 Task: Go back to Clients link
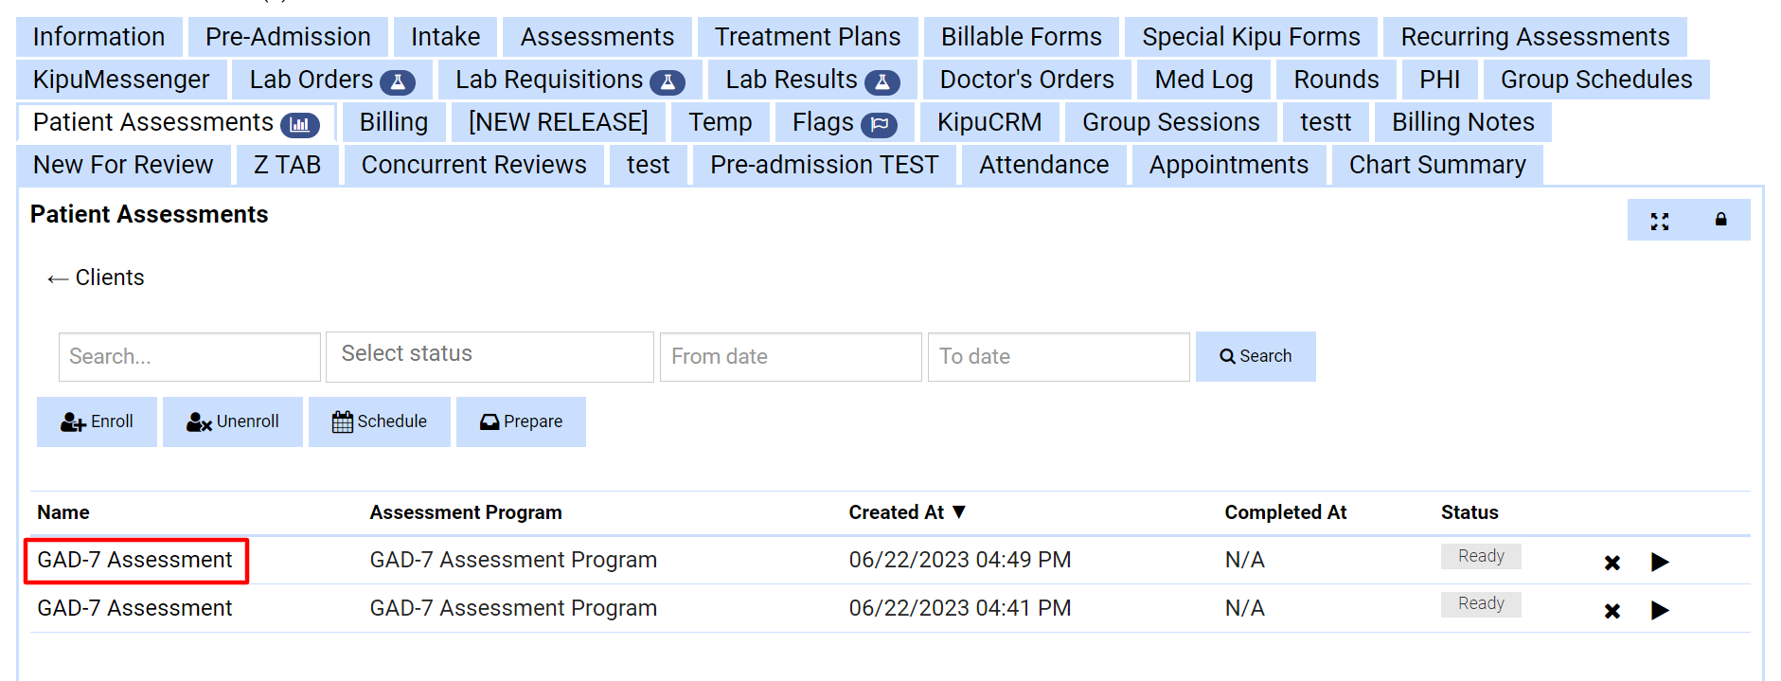[x=96, y=278]
